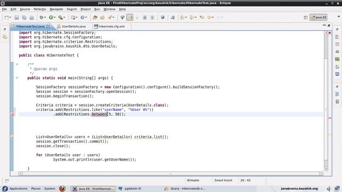Screen dimensions: 342x192
Task: Click the scroll down arrow of the editor
Action: pyautogui.click(x=326, y=169)
